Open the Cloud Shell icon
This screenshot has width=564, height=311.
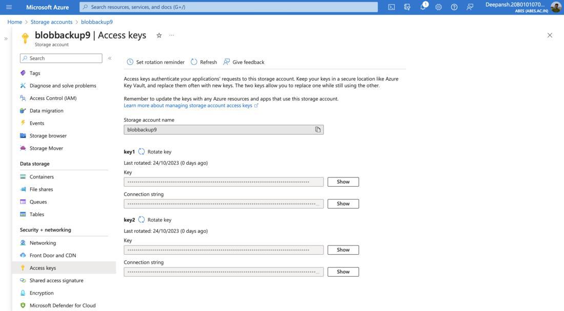pos(391,7)
